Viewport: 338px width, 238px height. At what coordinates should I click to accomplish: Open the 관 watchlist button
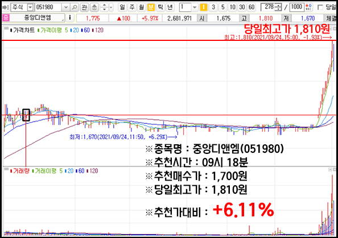(84, 7)
